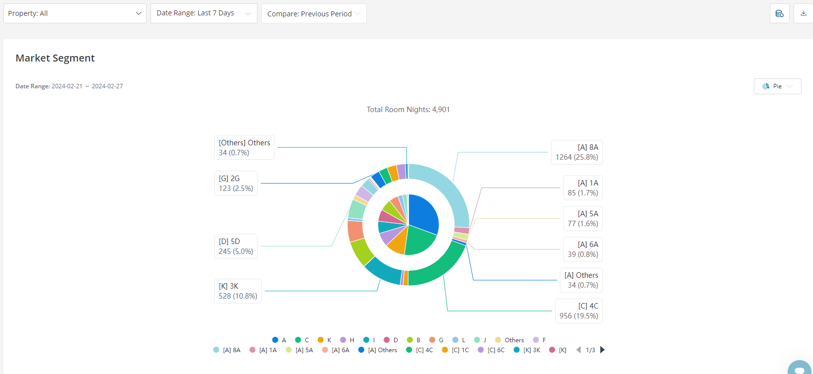Toggle segment H in the legend
The image size is (813, 374).
coord(347,340)
